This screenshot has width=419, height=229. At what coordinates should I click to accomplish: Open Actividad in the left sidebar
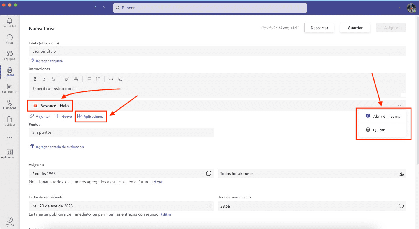(x=10, y=23)
